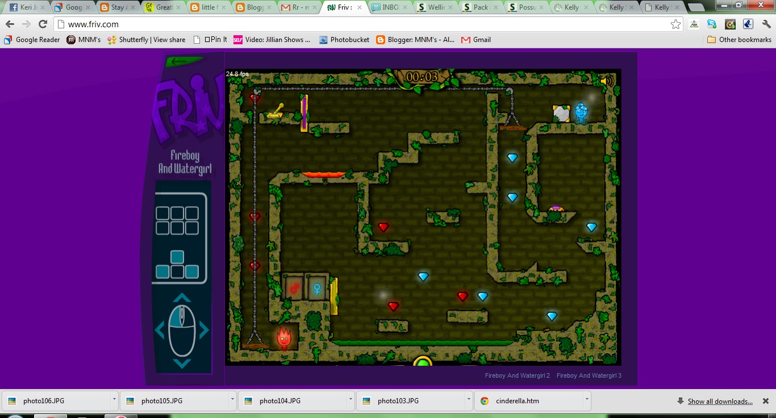Expand the dropdown arrow for photo106.JPG

click(x=114, y=400)
